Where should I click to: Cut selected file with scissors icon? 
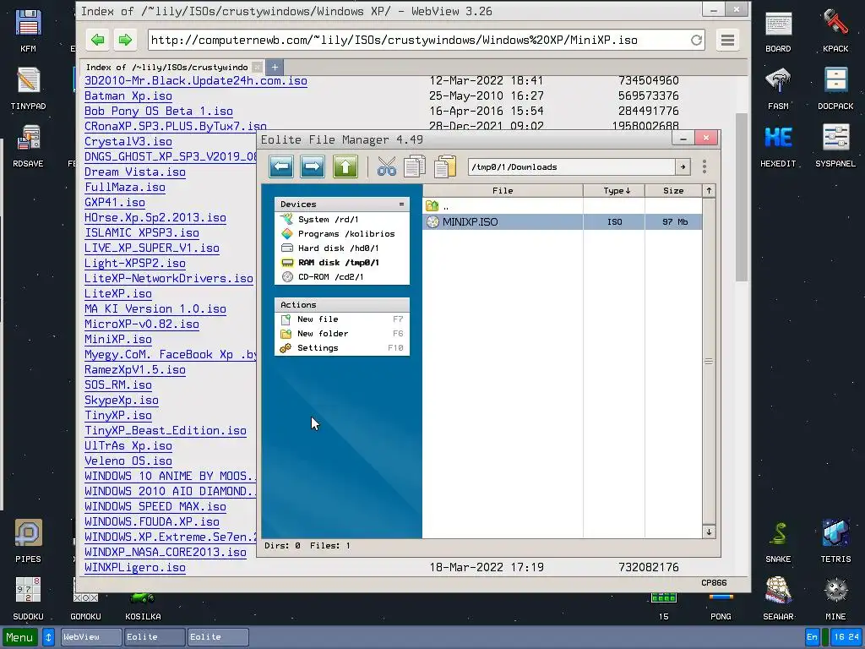click(x=387, y=166)
